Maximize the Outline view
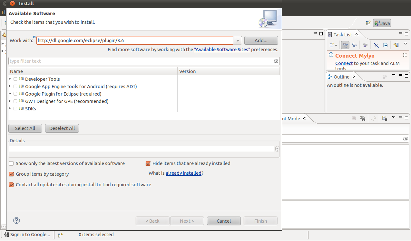411x241 pixels. 407,75
